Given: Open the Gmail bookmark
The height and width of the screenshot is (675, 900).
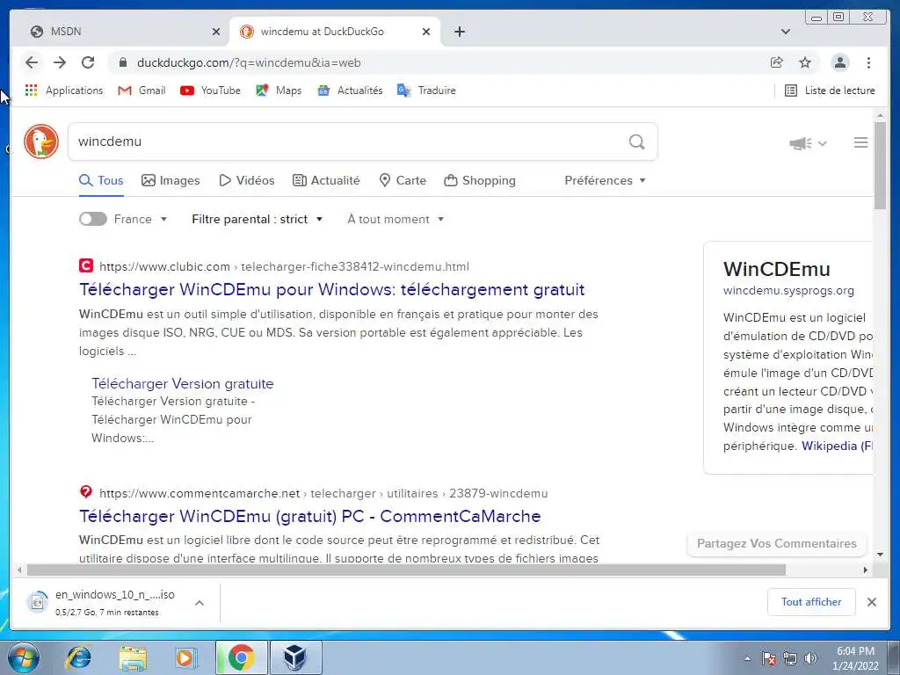Looking at the screenshot, I should coord(142,91).
